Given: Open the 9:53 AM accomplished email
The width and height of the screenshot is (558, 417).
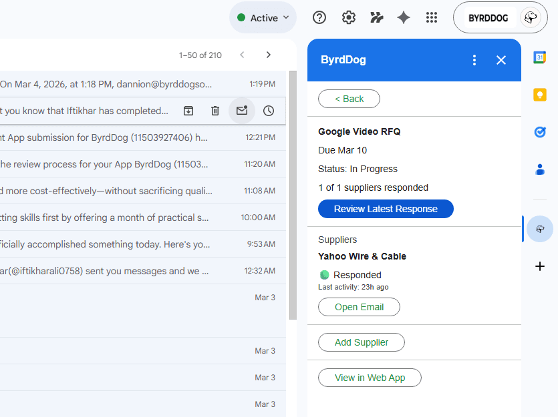Looking at the screenshot, I should [x=142, y=244].
